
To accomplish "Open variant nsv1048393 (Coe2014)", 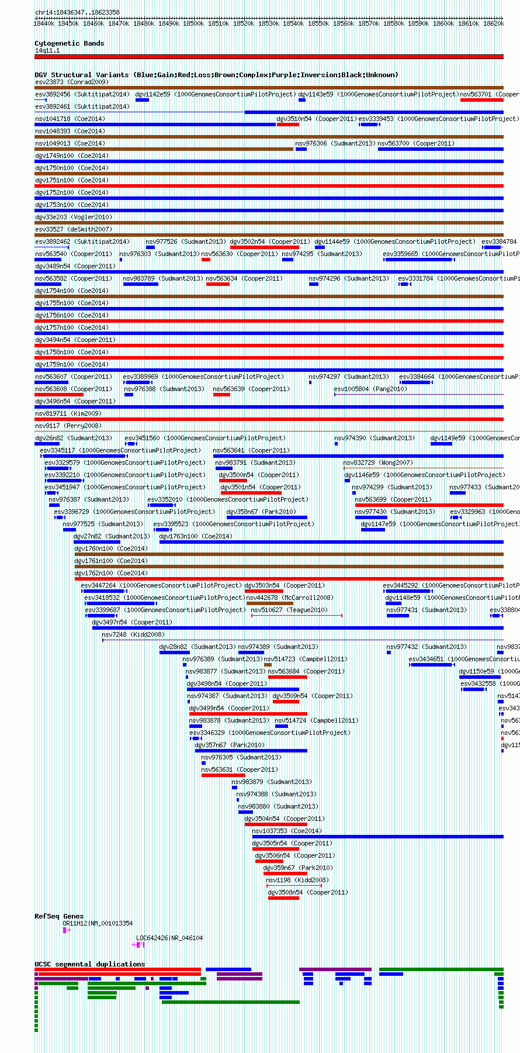I will pyautogui.click(x=70, y=131).
